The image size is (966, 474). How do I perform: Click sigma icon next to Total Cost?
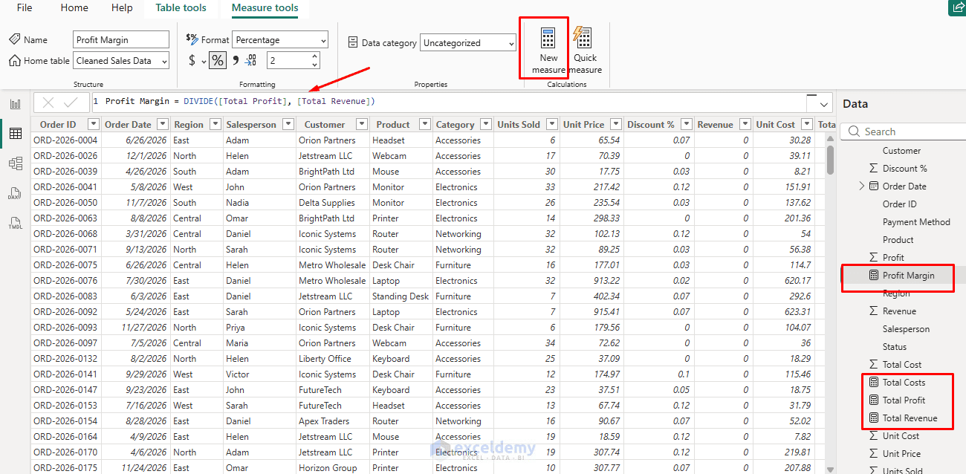tap(874, 365)
